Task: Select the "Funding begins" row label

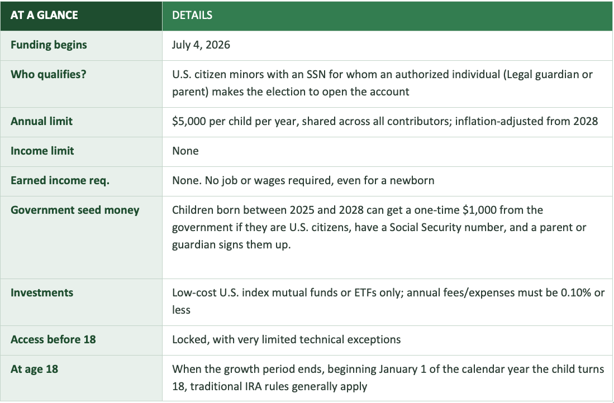Action: 49,45
